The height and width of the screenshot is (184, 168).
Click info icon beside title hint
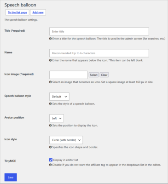(50, 39)
